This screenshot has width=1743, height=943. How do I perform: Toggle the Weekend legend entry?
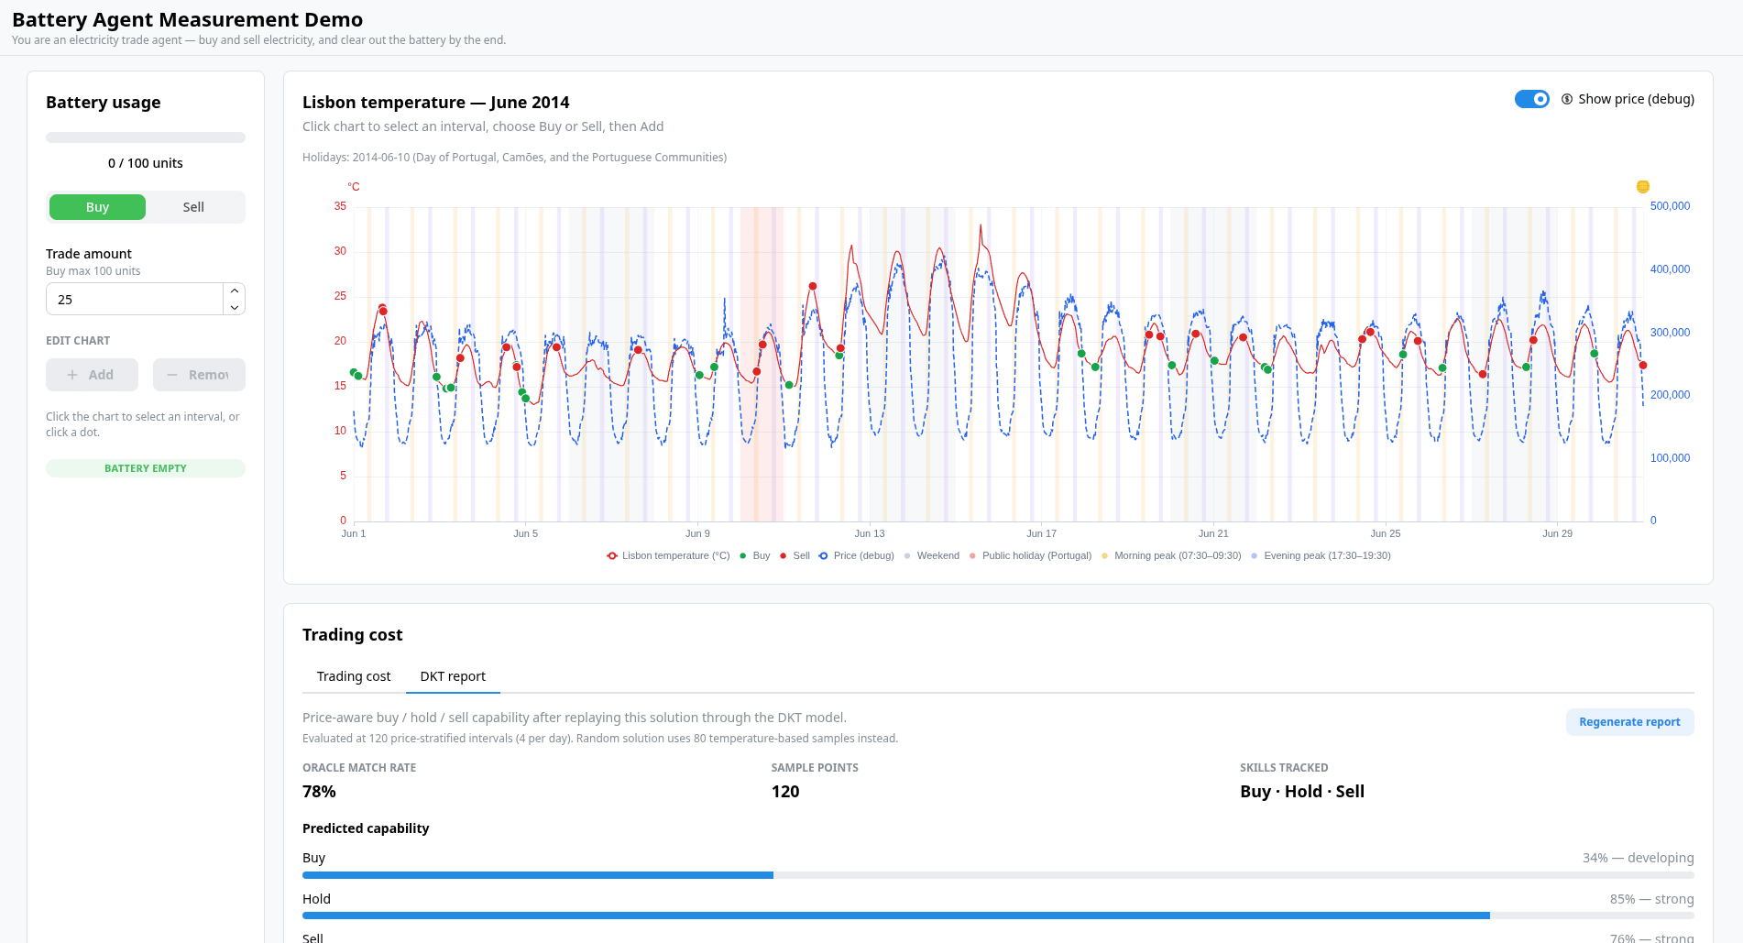click(x=931, y=555)
